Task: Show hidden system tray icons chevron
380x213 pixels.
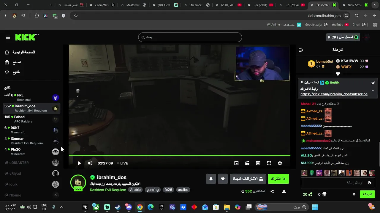Action: (62, 207)
